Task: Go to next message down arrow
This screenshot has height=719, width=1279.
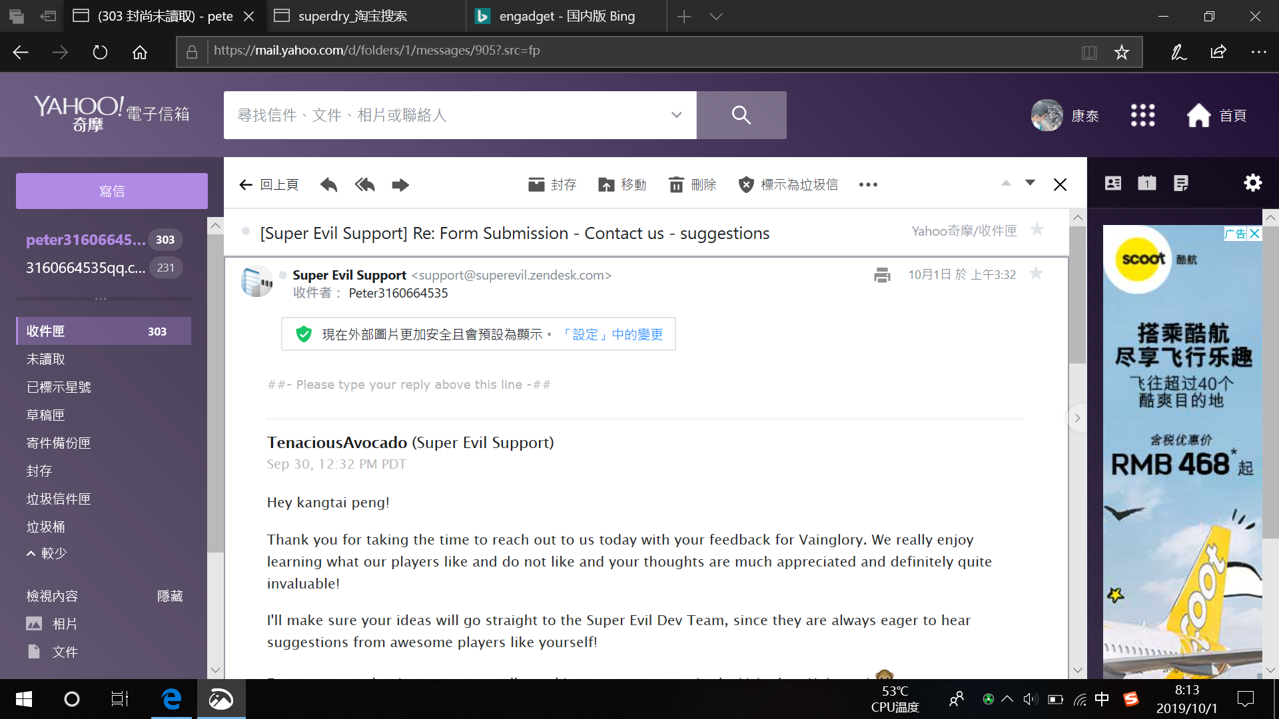Action: tap(1030, 183)
